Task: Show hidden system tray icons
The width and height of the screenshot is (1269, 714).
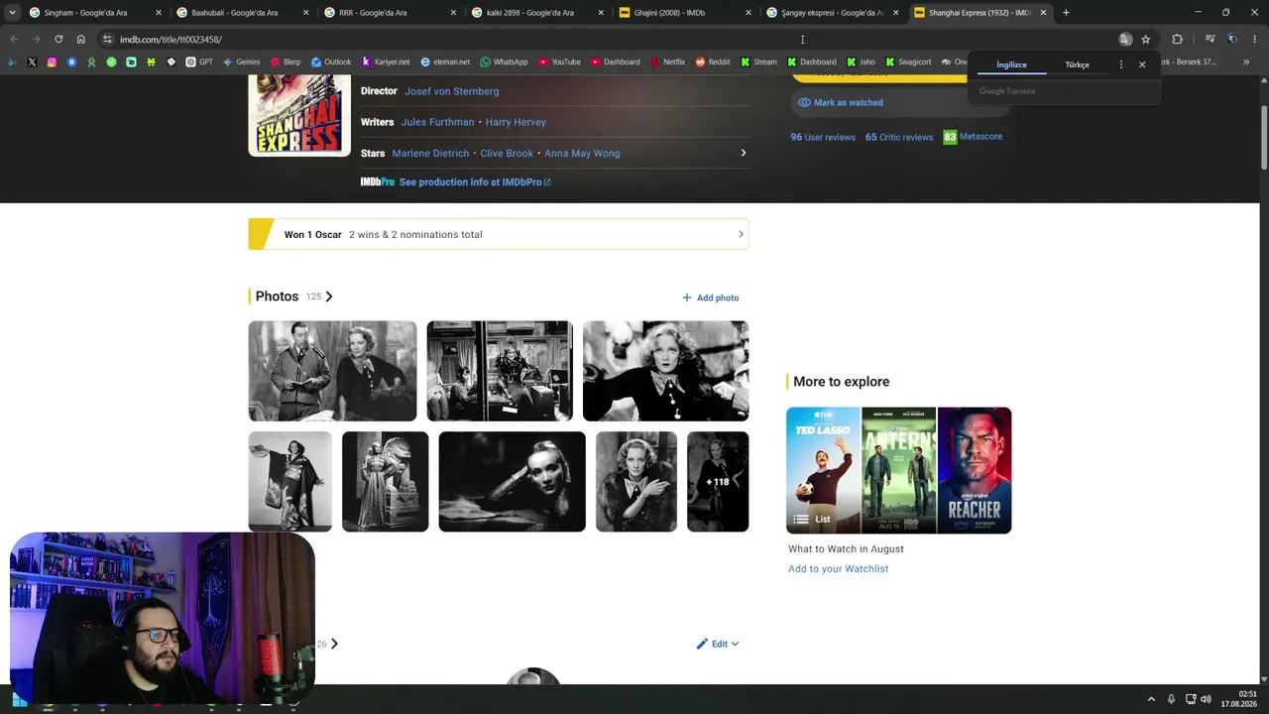Action: pos(1151,699)
